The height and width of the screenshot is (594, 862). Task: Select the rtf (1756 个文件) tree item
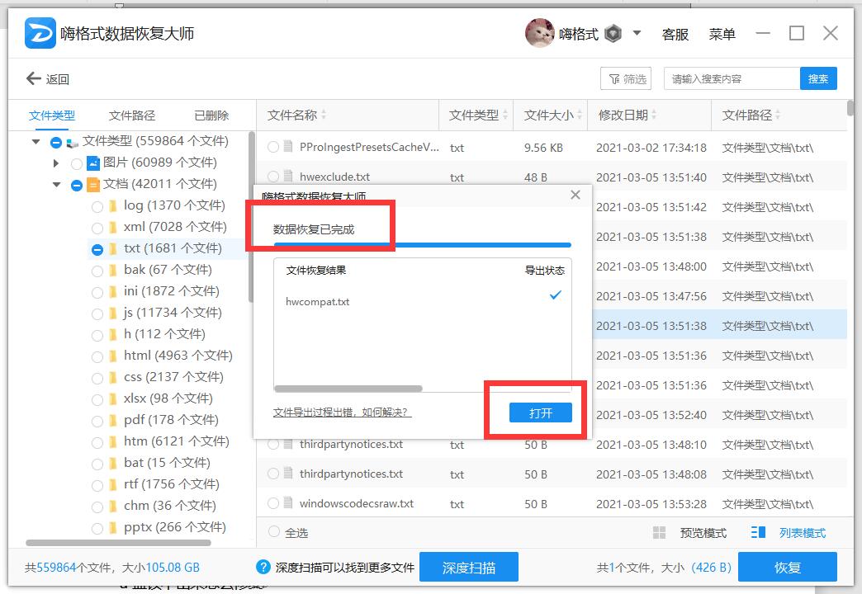click(x=172, y=484)
